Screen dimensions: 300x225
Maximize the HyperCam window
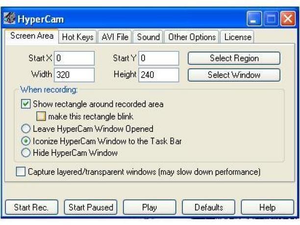coord(271,19)
